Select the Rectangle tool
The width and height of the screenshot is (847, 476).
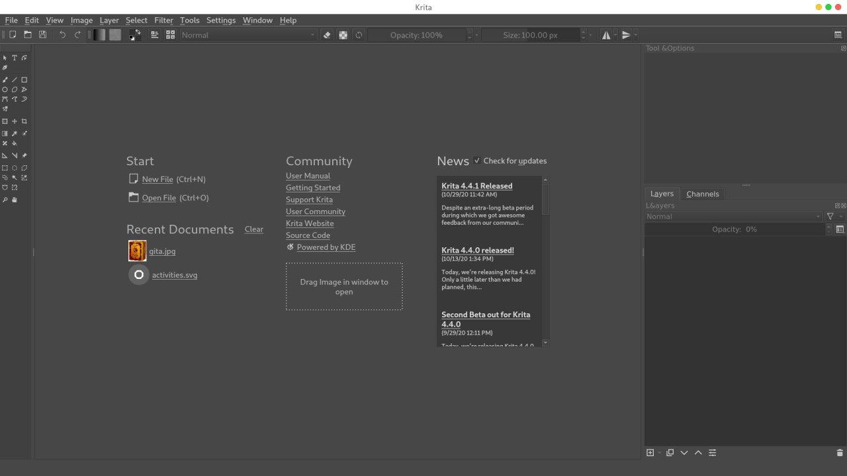point(24,79)
